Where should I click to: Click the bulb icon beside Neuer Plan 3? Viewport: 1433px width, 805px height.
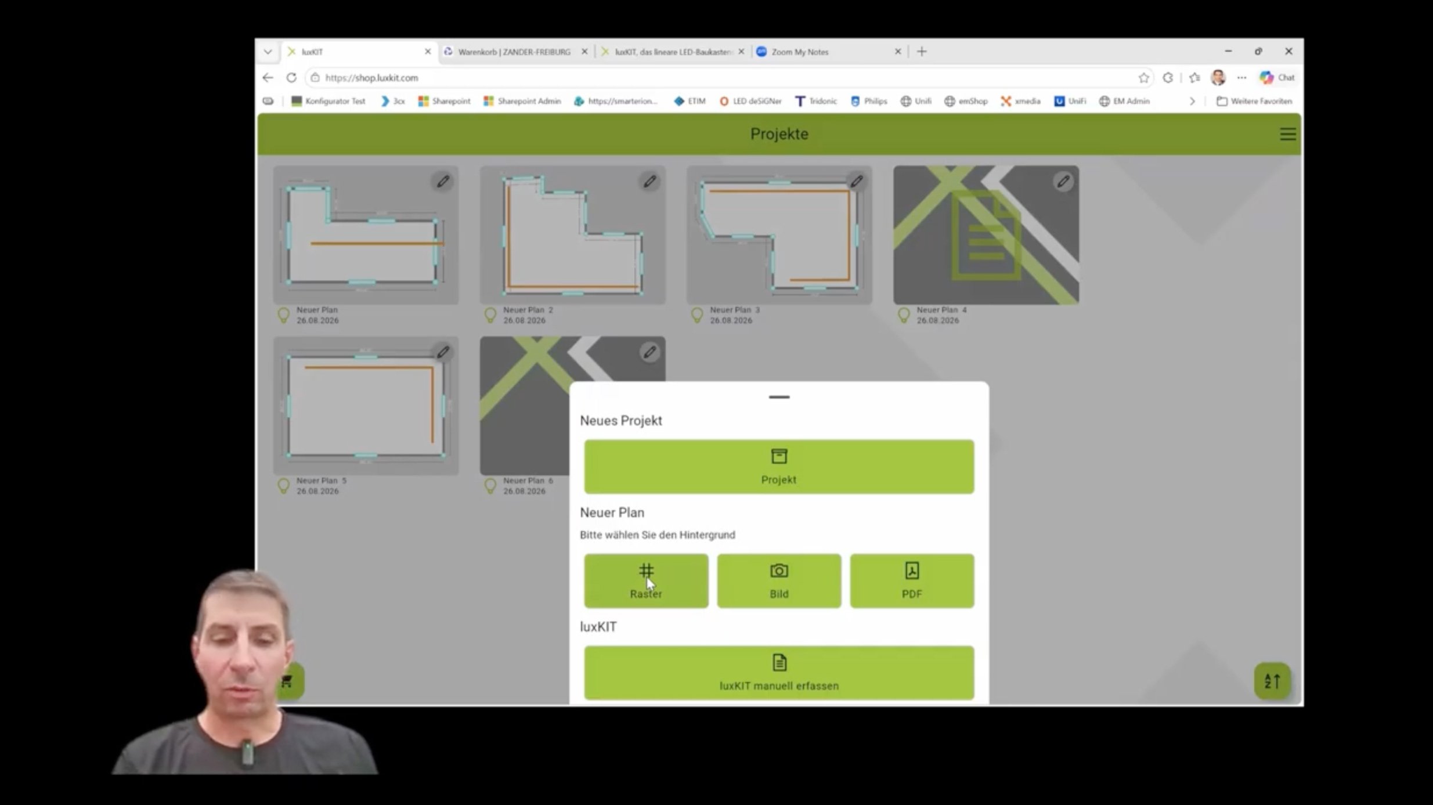(697, 315)
